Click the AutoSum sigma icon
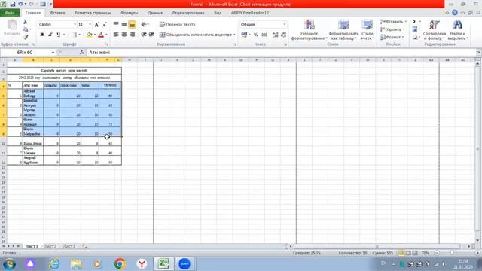 pos(415,22)
